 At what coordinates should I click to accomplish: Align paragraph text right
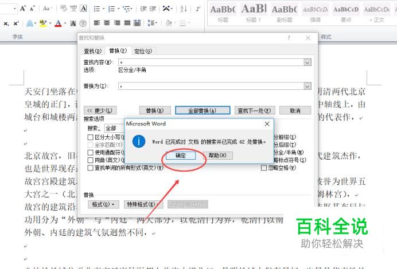click(x=117, y=23)
